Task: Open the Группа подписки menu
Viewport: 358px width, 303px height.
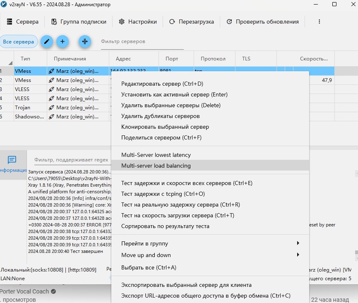Action: [x=79, y=22]
